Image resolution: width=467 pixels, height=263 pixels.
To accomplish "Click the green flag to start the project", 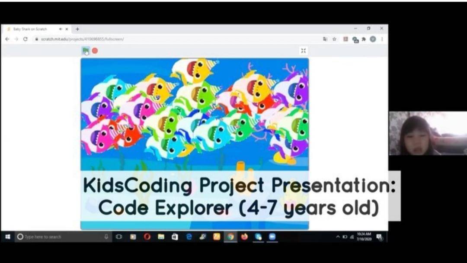I will (86, 51).
